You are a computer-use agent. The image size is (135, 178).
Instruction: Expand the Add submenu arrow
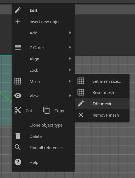tap(70, 33)
